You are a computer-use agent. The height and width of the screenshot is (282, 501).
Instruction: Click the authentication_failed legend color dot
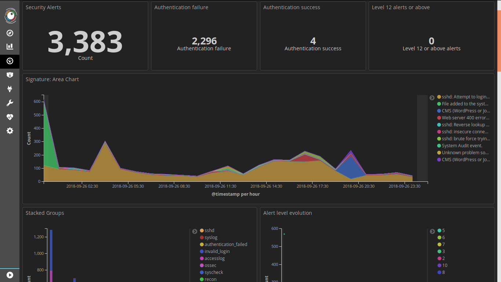point(202,245)
